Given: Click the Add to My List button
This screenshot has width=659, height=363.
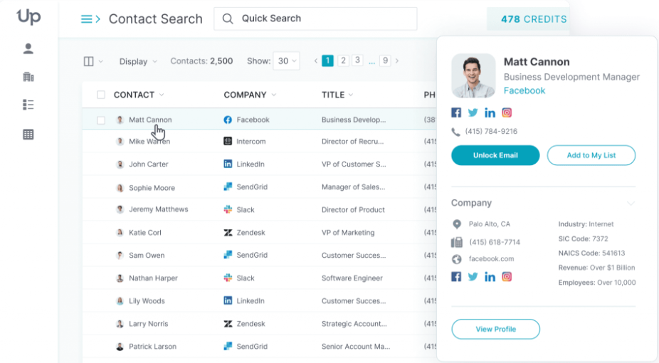Looking at the screenshot, I should tap(591, 155).
